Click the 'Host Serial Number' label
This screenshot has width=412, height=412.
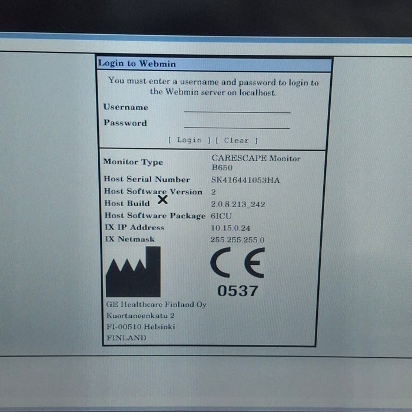(x=147, y=179)
